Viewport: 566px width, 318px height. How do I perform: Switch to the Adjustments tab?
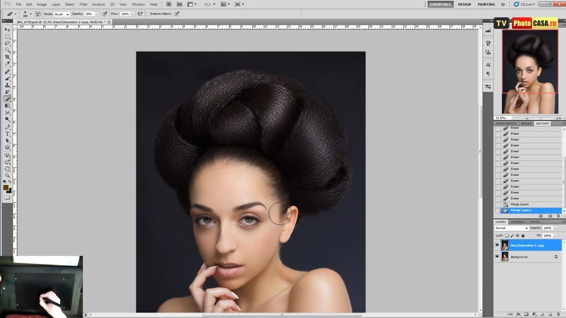point(506,124)
